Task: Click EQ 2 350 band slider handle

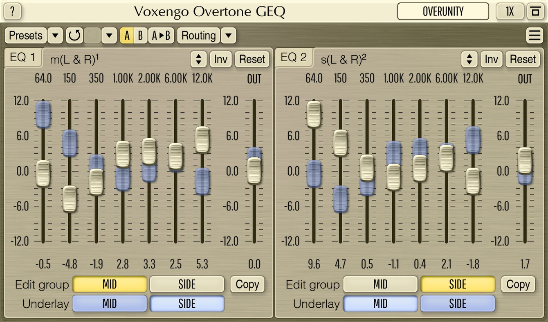Action: point(367,168)
